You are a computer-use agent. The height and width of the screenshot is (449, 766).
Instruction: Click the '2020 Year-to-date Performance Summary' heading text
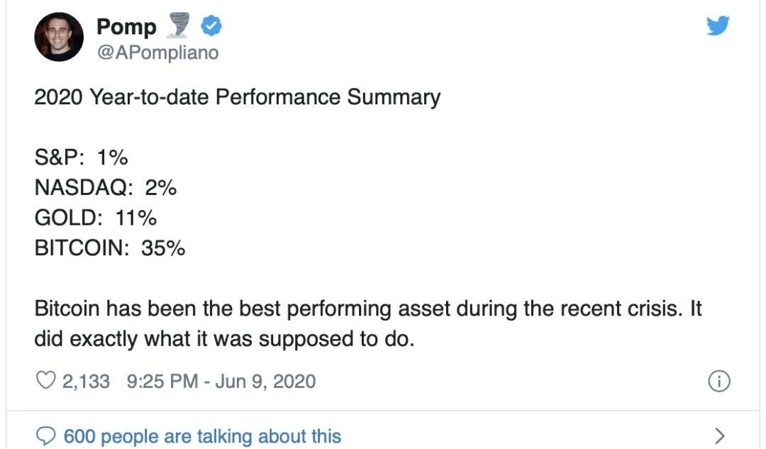click(x=238, y=96)
